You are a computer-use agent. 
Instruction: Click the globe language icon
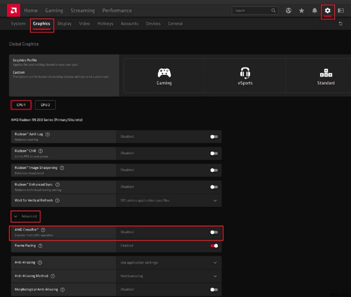289,10
